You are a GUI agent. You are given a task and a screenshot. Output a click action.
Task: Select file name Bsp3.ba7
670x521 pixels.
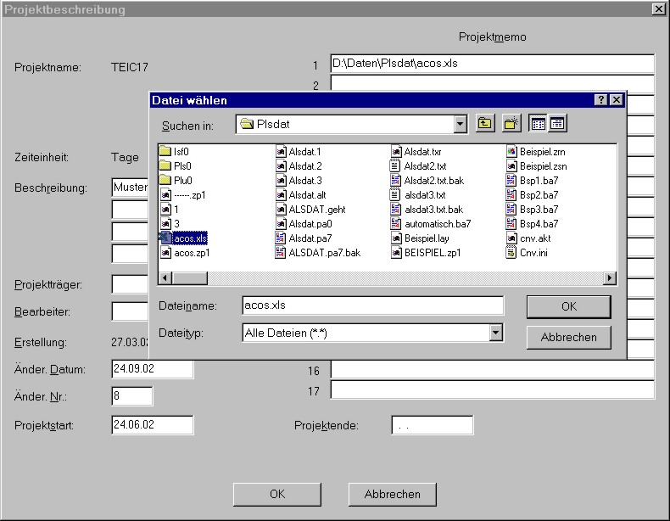pyautogui.click(x=539, y=210)
